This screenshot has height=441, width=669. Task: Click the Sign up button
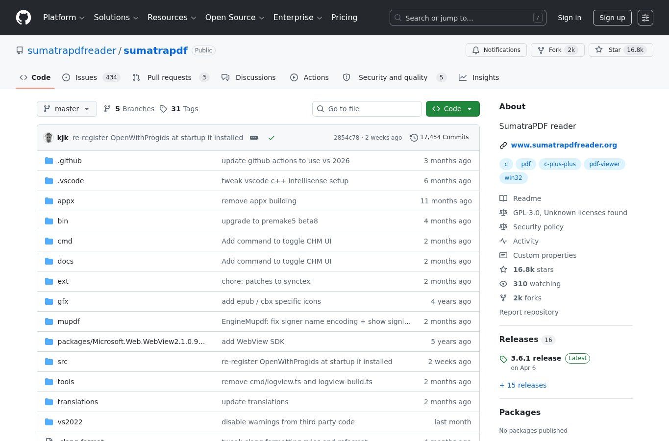612,18
